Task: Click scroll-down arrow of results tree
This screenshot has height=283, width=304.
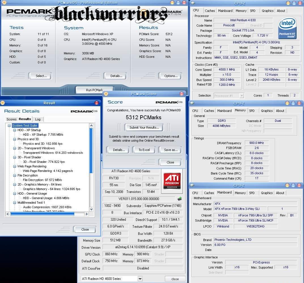Action: (91, 209)
